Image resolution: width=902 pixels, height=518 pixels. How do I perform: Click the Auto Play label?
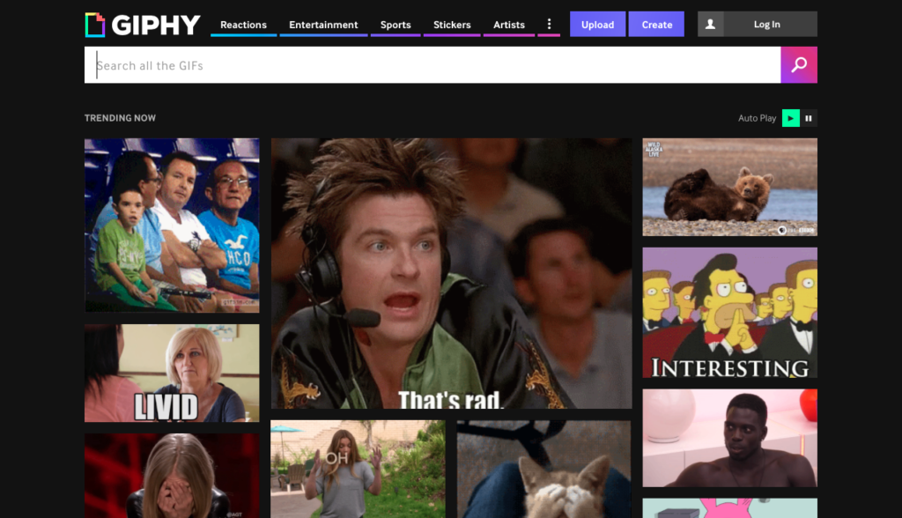(x=757, y=118)
